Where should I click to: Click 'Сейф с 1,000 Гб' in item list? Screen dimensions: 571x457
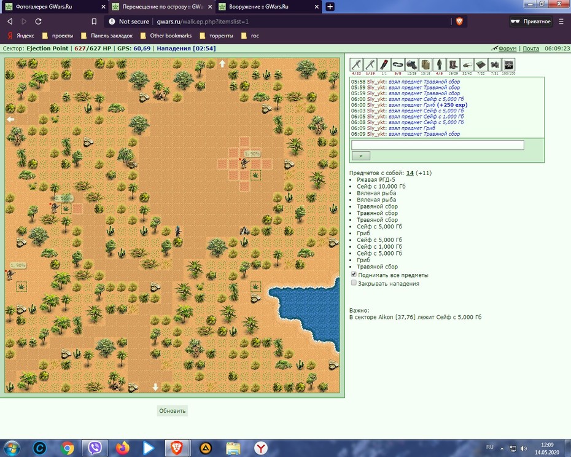(x=379, y=247)
